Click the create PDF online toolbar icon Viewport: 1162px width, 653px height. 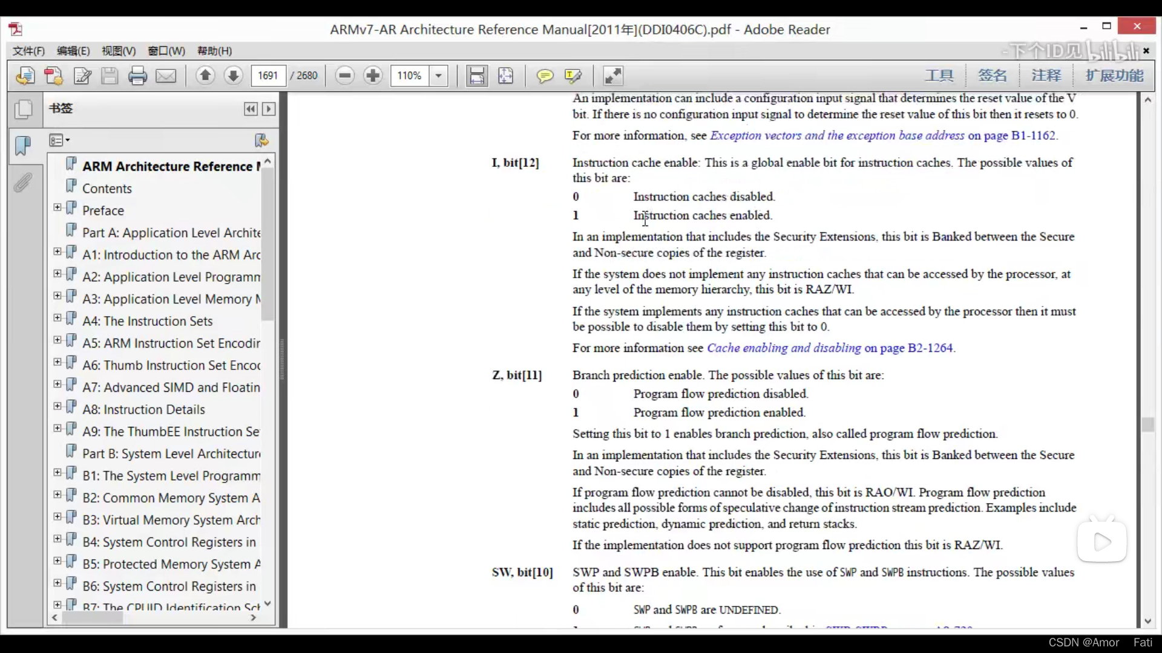[x=25, y=76]
